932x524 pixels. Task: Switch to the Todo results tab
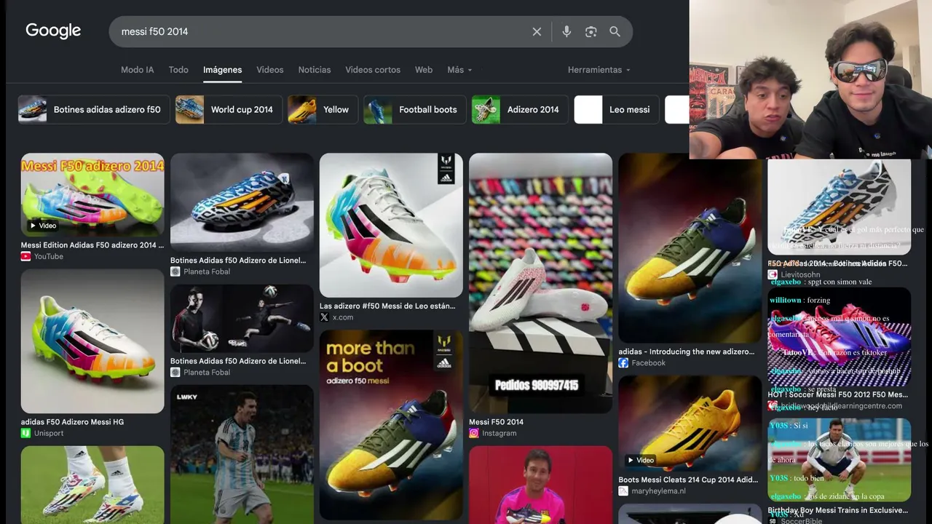[x=178, y=70]
